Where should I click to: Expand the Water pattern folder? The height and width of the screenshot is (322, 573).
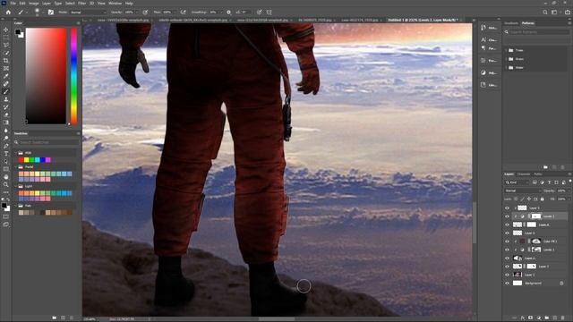(506, 68)
